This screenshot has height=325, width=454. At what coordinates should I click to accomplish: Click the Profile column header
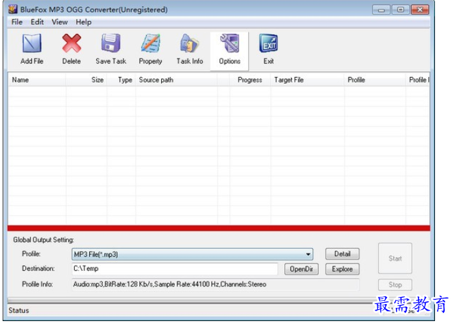(375, 80)
